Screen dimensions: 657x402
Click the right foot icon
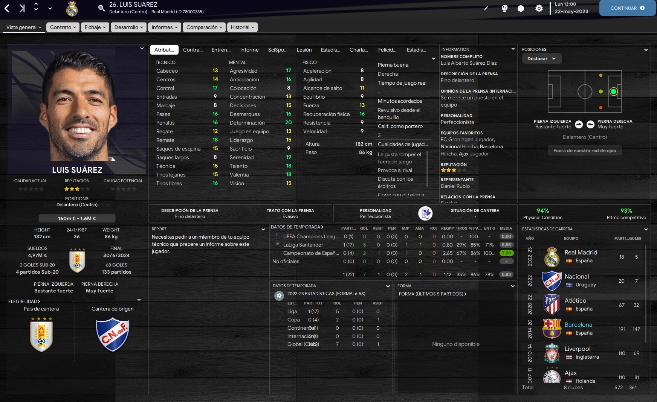pyautogui.click(x=590, y=124)
